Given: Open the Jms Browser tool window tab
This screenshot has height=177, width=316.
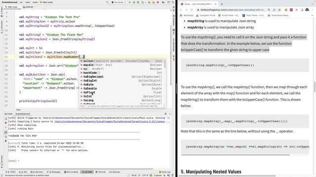Looking at the screenshot, I should click(115, 172).
